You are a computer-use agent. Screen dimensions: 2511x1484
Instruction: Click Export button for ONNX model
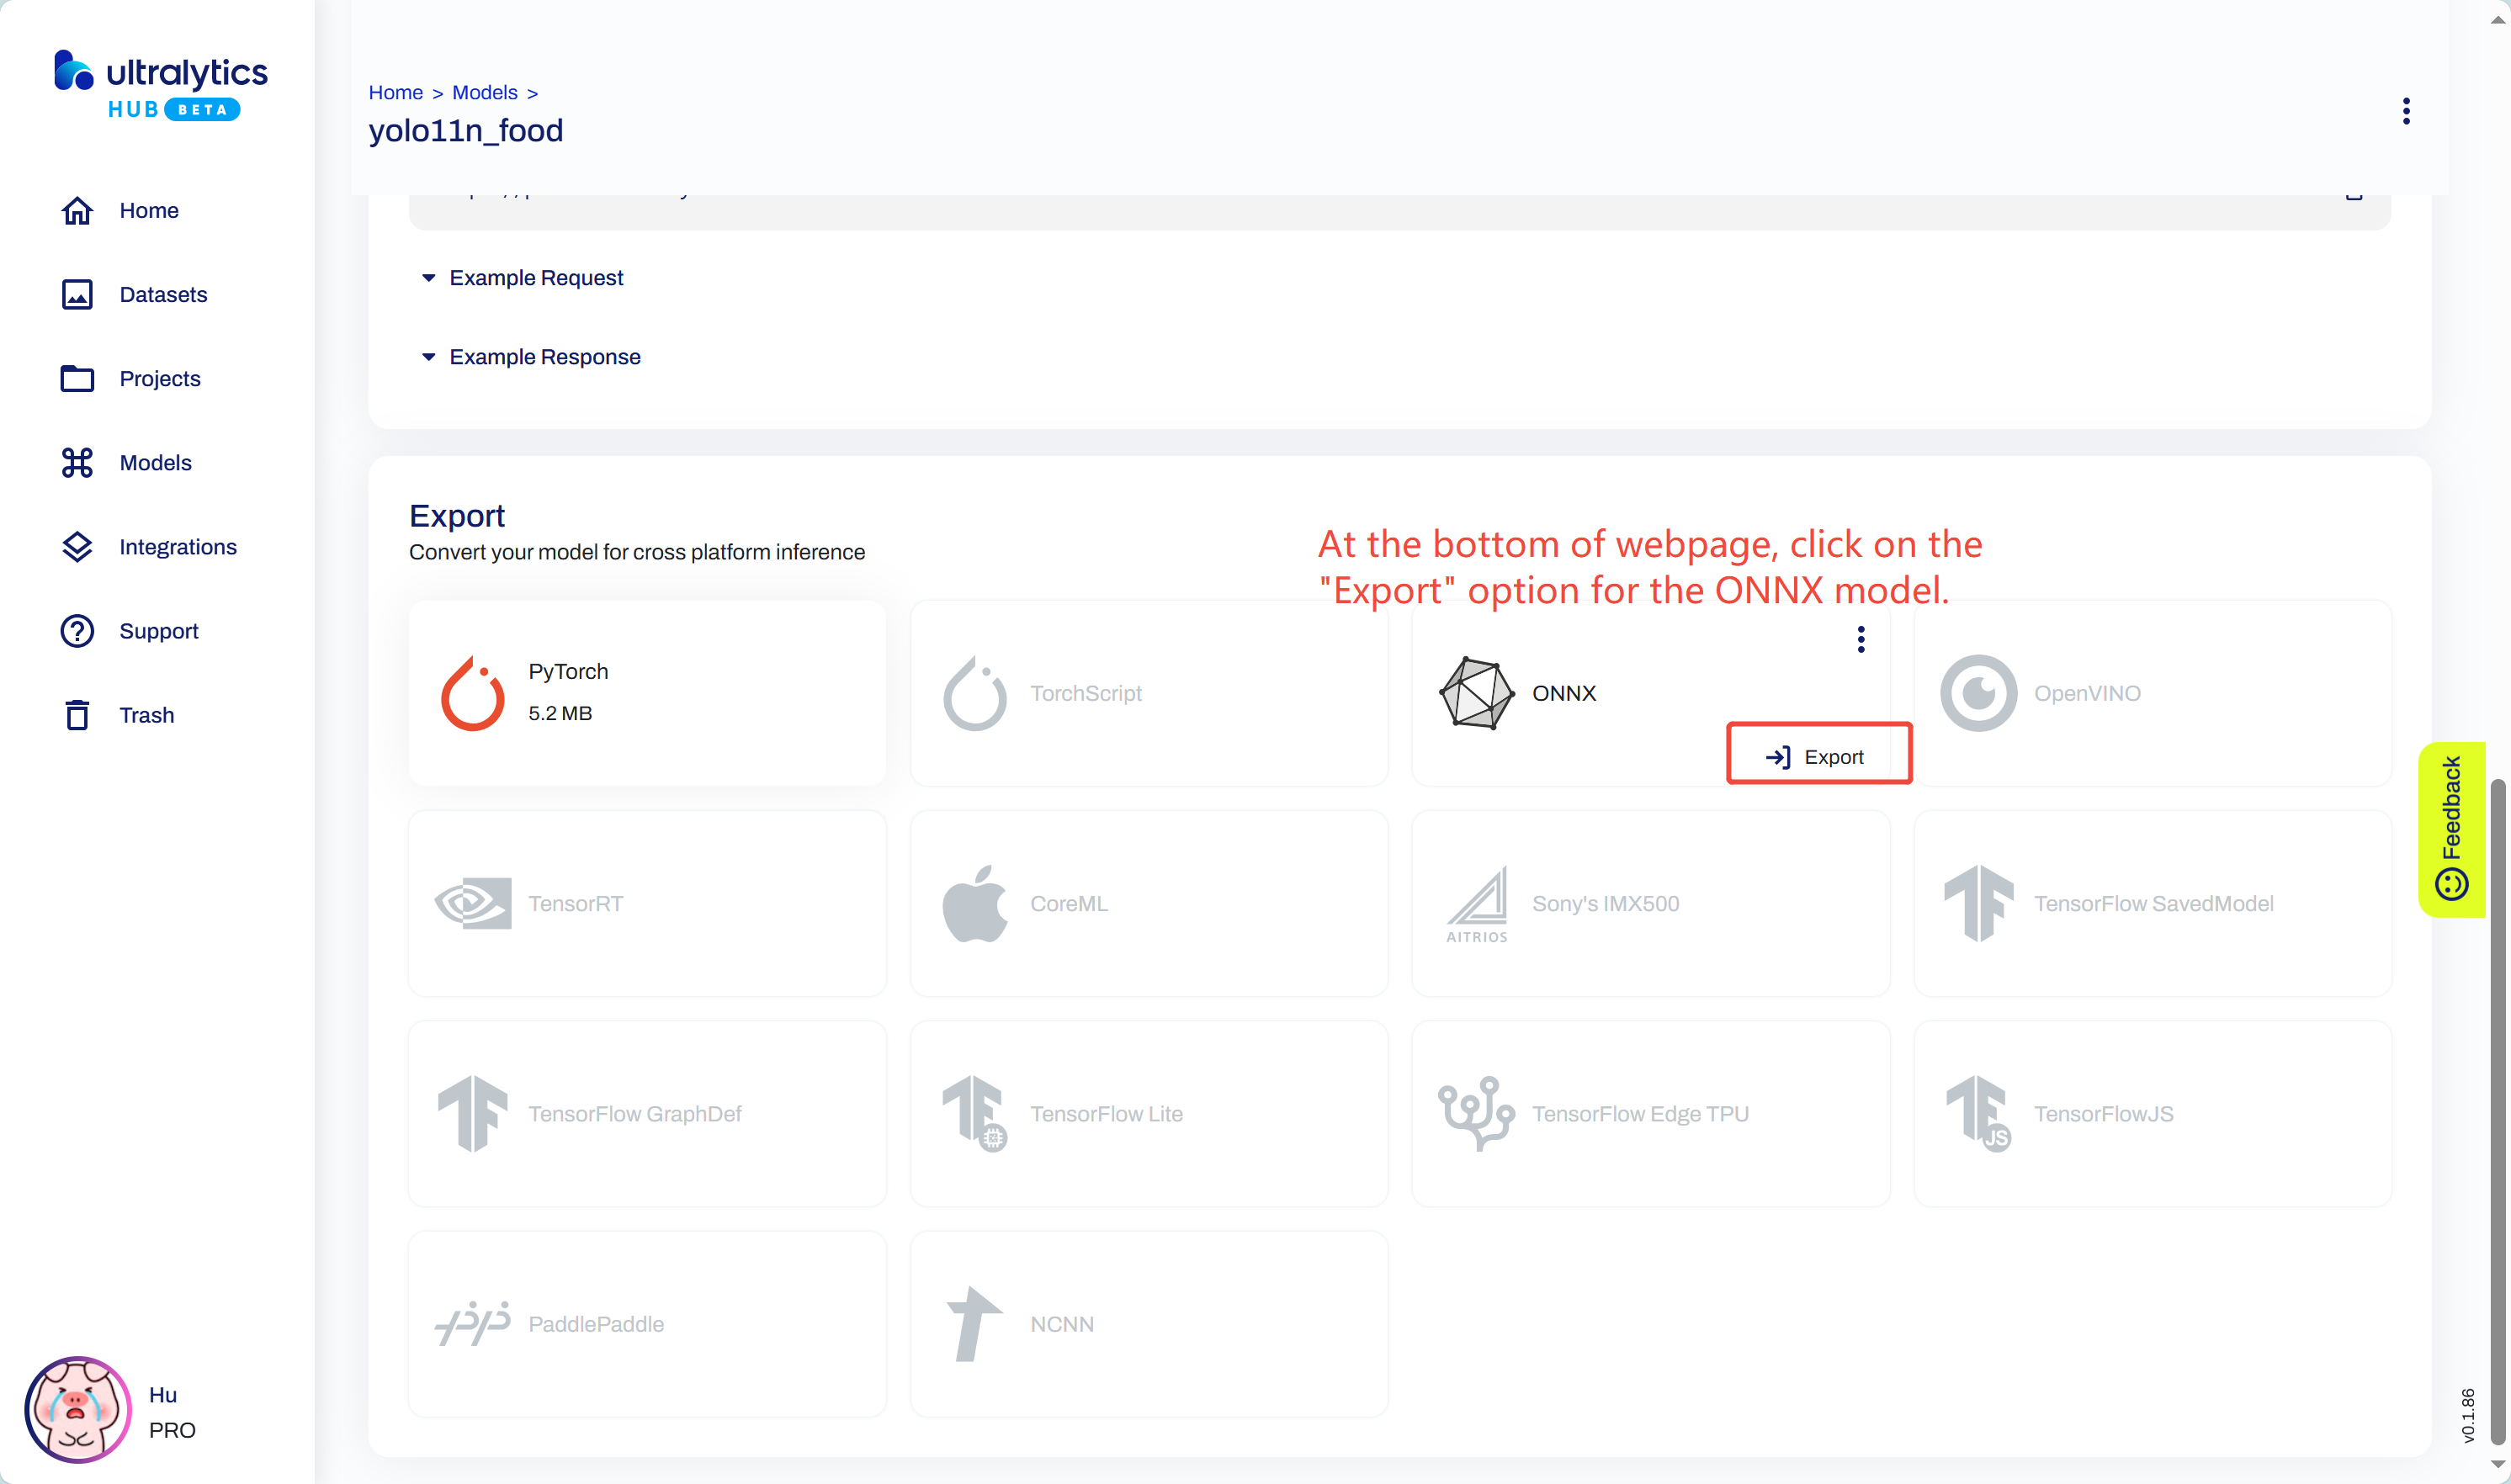(1818, 756)
